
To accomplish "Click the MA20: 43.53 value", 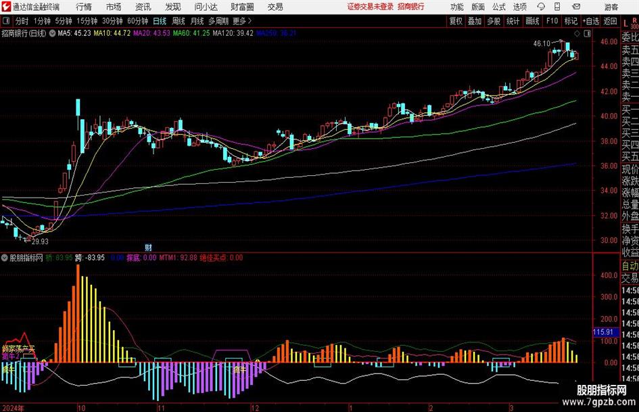I will tap(151, 33).
